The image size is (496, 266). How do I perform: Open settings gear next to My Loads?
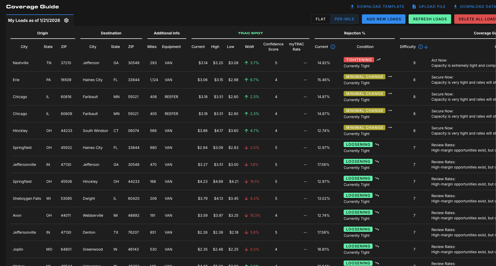click(x=66, y=20)
